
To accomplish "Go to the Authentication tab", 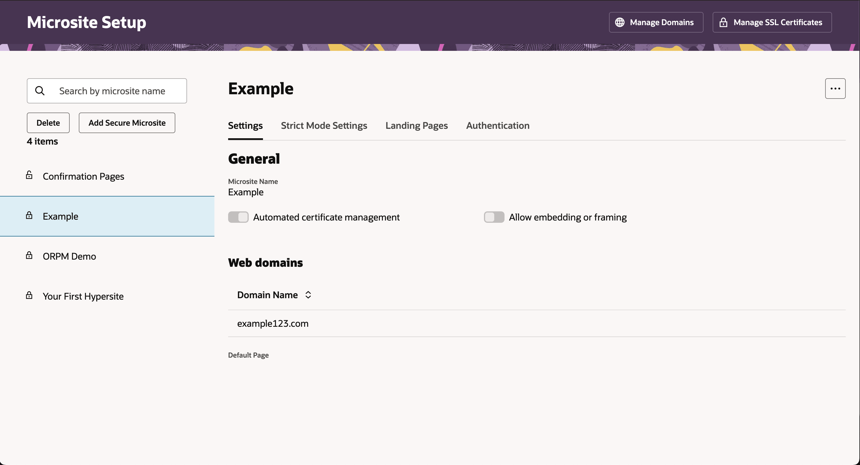I will coord(497,126).
